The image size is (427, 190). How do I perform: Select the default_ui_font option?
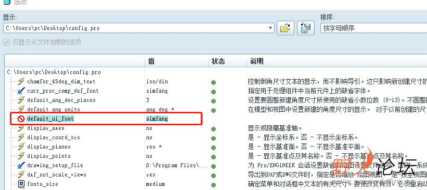[x=50, y=119]
